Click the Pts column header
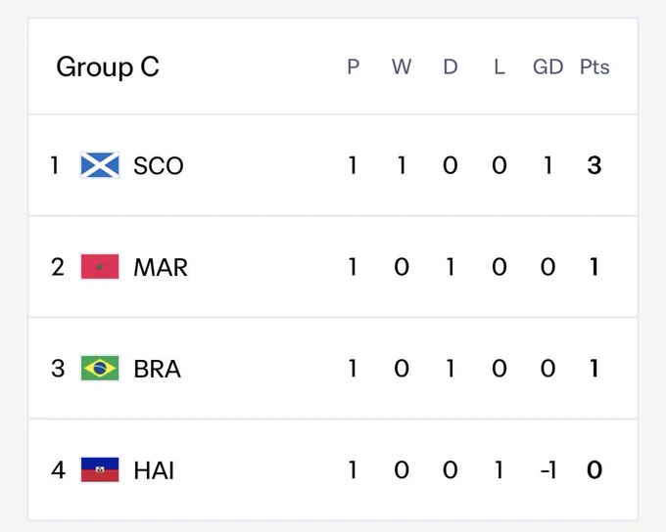 tap(595, 66)
